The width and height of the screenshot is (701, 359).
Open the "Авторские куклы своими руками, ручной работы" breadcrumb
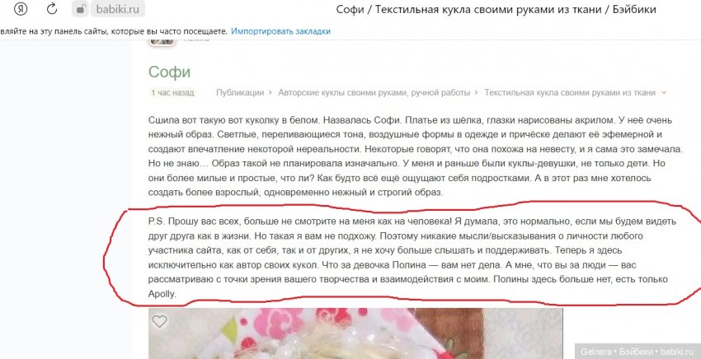click(374, 93)
